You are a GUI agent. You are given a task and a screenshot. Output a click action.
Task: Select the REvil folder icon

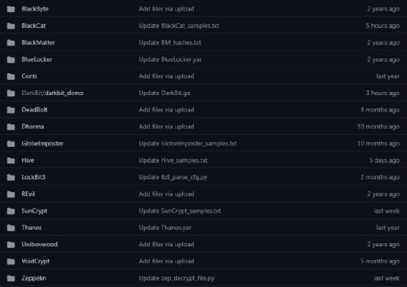[11, 194]
